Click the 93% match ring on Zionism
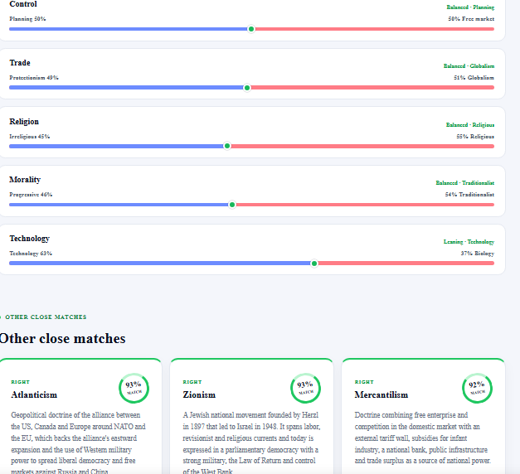Viewport: 520px width, 474px height. (x=305, y=388)
